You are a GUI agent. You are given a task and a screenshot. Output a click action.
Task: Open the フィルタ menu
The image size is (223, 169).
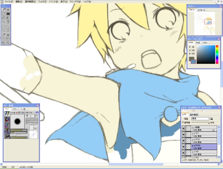pyautogui.click(x=42, y=2)
